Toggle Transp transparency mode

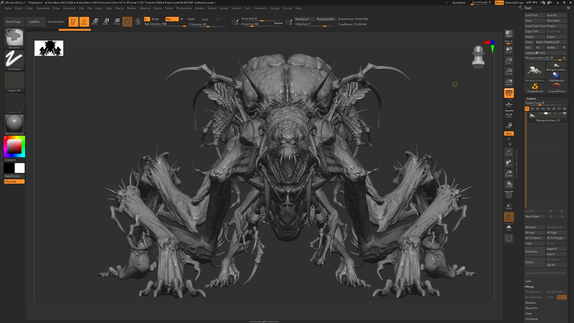(x=509, y=206)
